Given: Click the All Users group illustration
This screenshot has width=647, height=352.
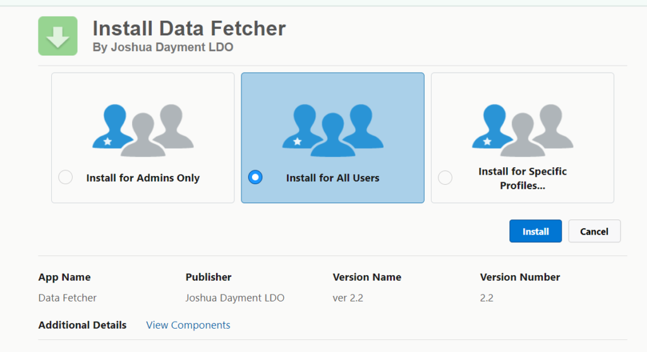Looking at the screenshot, I should click(332, 130).
